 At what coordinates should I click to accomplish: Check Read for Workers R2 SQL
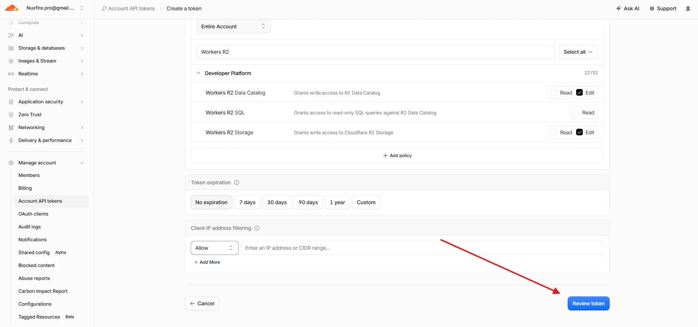click(577, 113)
